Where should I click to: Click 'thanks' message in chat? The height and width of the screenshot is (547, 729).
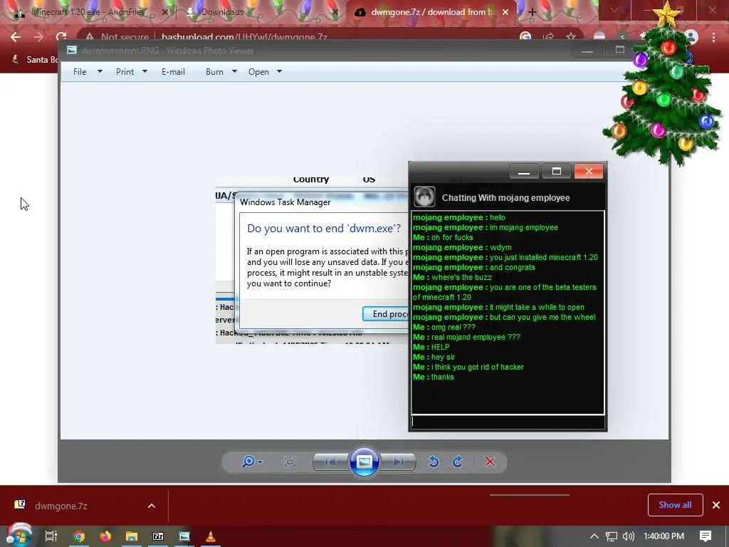pos(442,377)
